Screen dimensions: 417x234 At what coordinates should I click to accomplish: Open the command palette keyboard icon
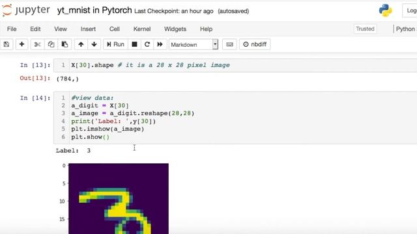pyautogui.click(x=229, y=44)
